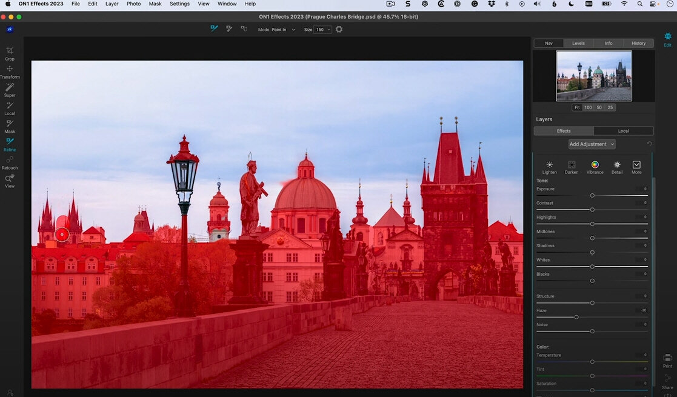677x397 pixels.
Task: Select the Retouch tool
Action: 10,162
